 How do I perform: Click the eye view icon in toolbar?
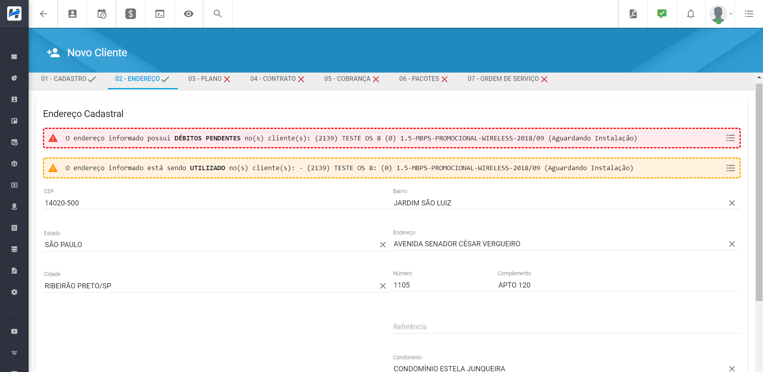click(189, 14)
